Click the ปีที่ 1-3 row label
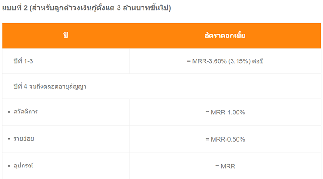The width and height of the screenshot is (323, 179). coord(23,61)
